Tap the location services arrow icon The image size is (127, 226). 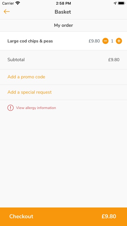click(115, 3)
